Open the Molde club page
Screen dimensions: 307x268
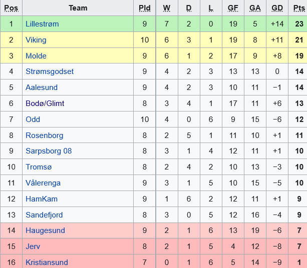(x=36, y=55)
